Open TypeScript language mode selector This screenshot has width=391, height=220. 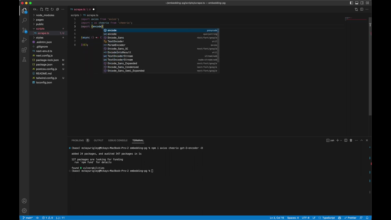click(329, 218)
